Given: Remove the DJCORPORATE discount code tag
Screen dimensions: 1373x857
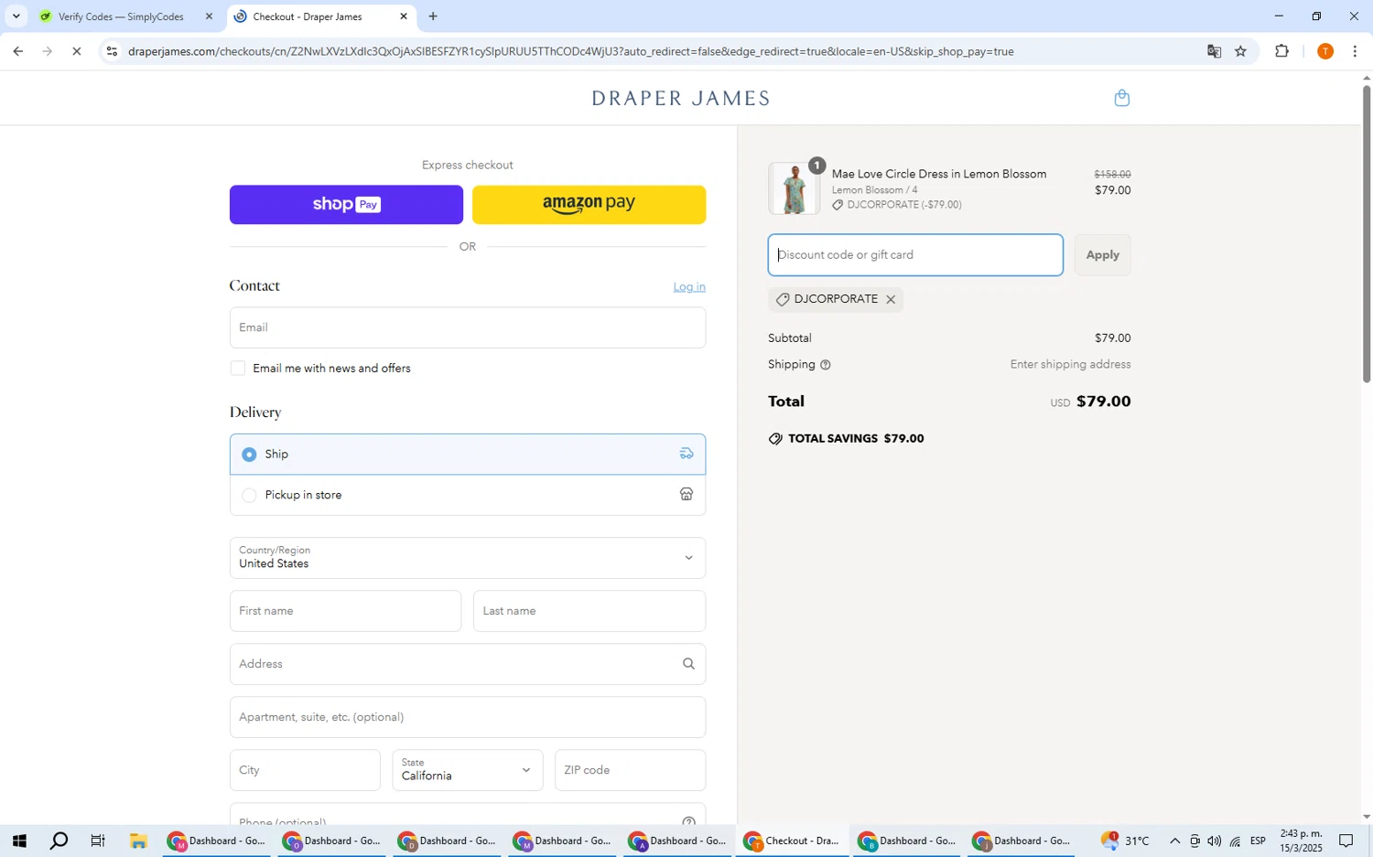Looking at the screenshot, I should (x=891, y=300).
